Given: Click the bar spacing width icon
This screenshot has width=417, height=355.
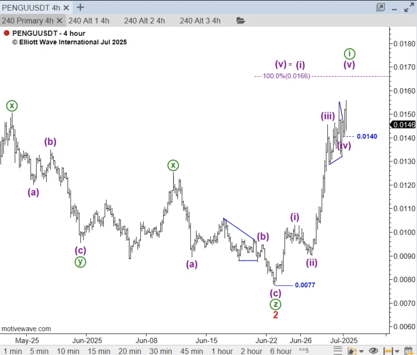Looking at the screenshot, I should pyautogui.click(x=388, y=351).
